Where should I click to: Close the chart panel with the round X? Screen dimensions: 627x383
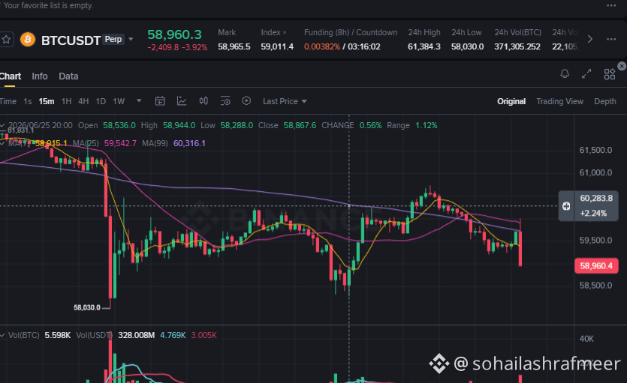[622, 66]
